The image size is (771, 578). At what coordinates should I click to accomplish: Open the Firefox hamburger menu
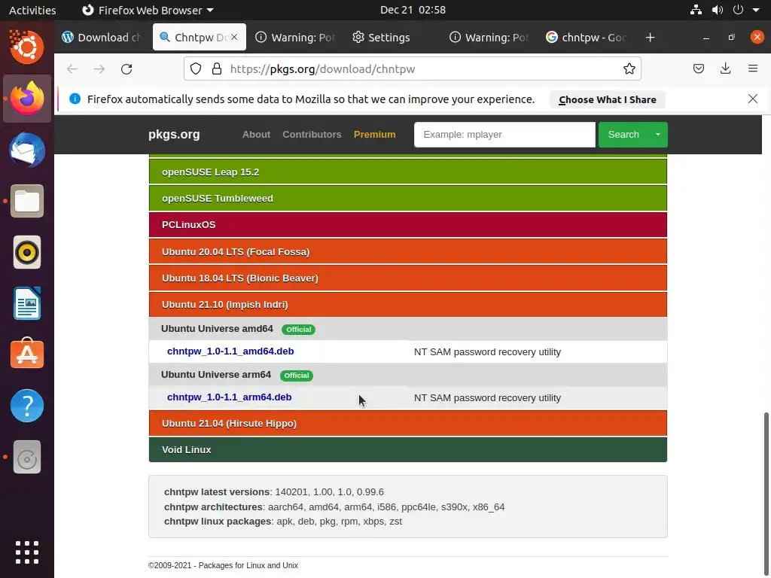[x=753, y=68]
